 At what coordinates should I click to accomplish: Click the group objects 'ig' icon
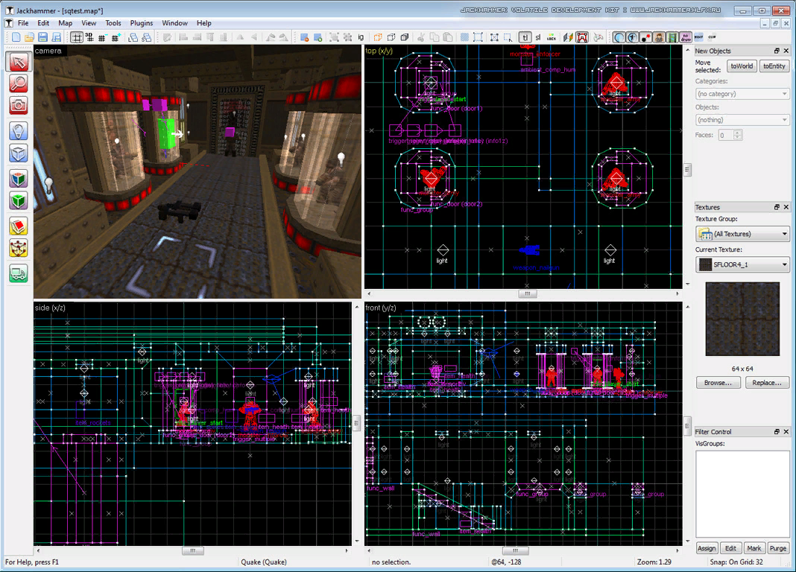(361, 37)
